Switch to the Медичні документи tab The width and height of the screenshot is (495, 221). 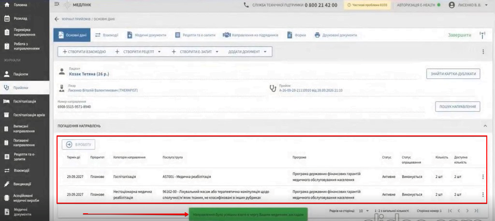[x=146, y=35]
